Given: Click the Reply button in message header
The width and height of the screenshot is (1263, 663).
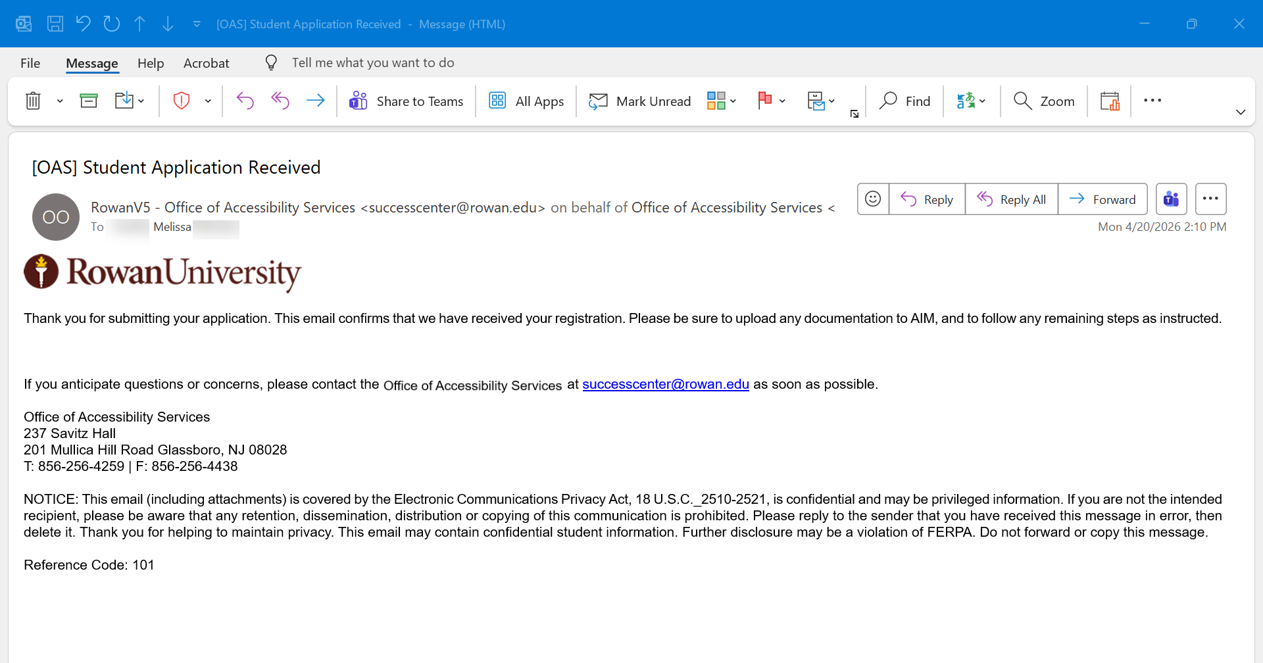Looking at the screenshot, I should (x=927, y=199).
